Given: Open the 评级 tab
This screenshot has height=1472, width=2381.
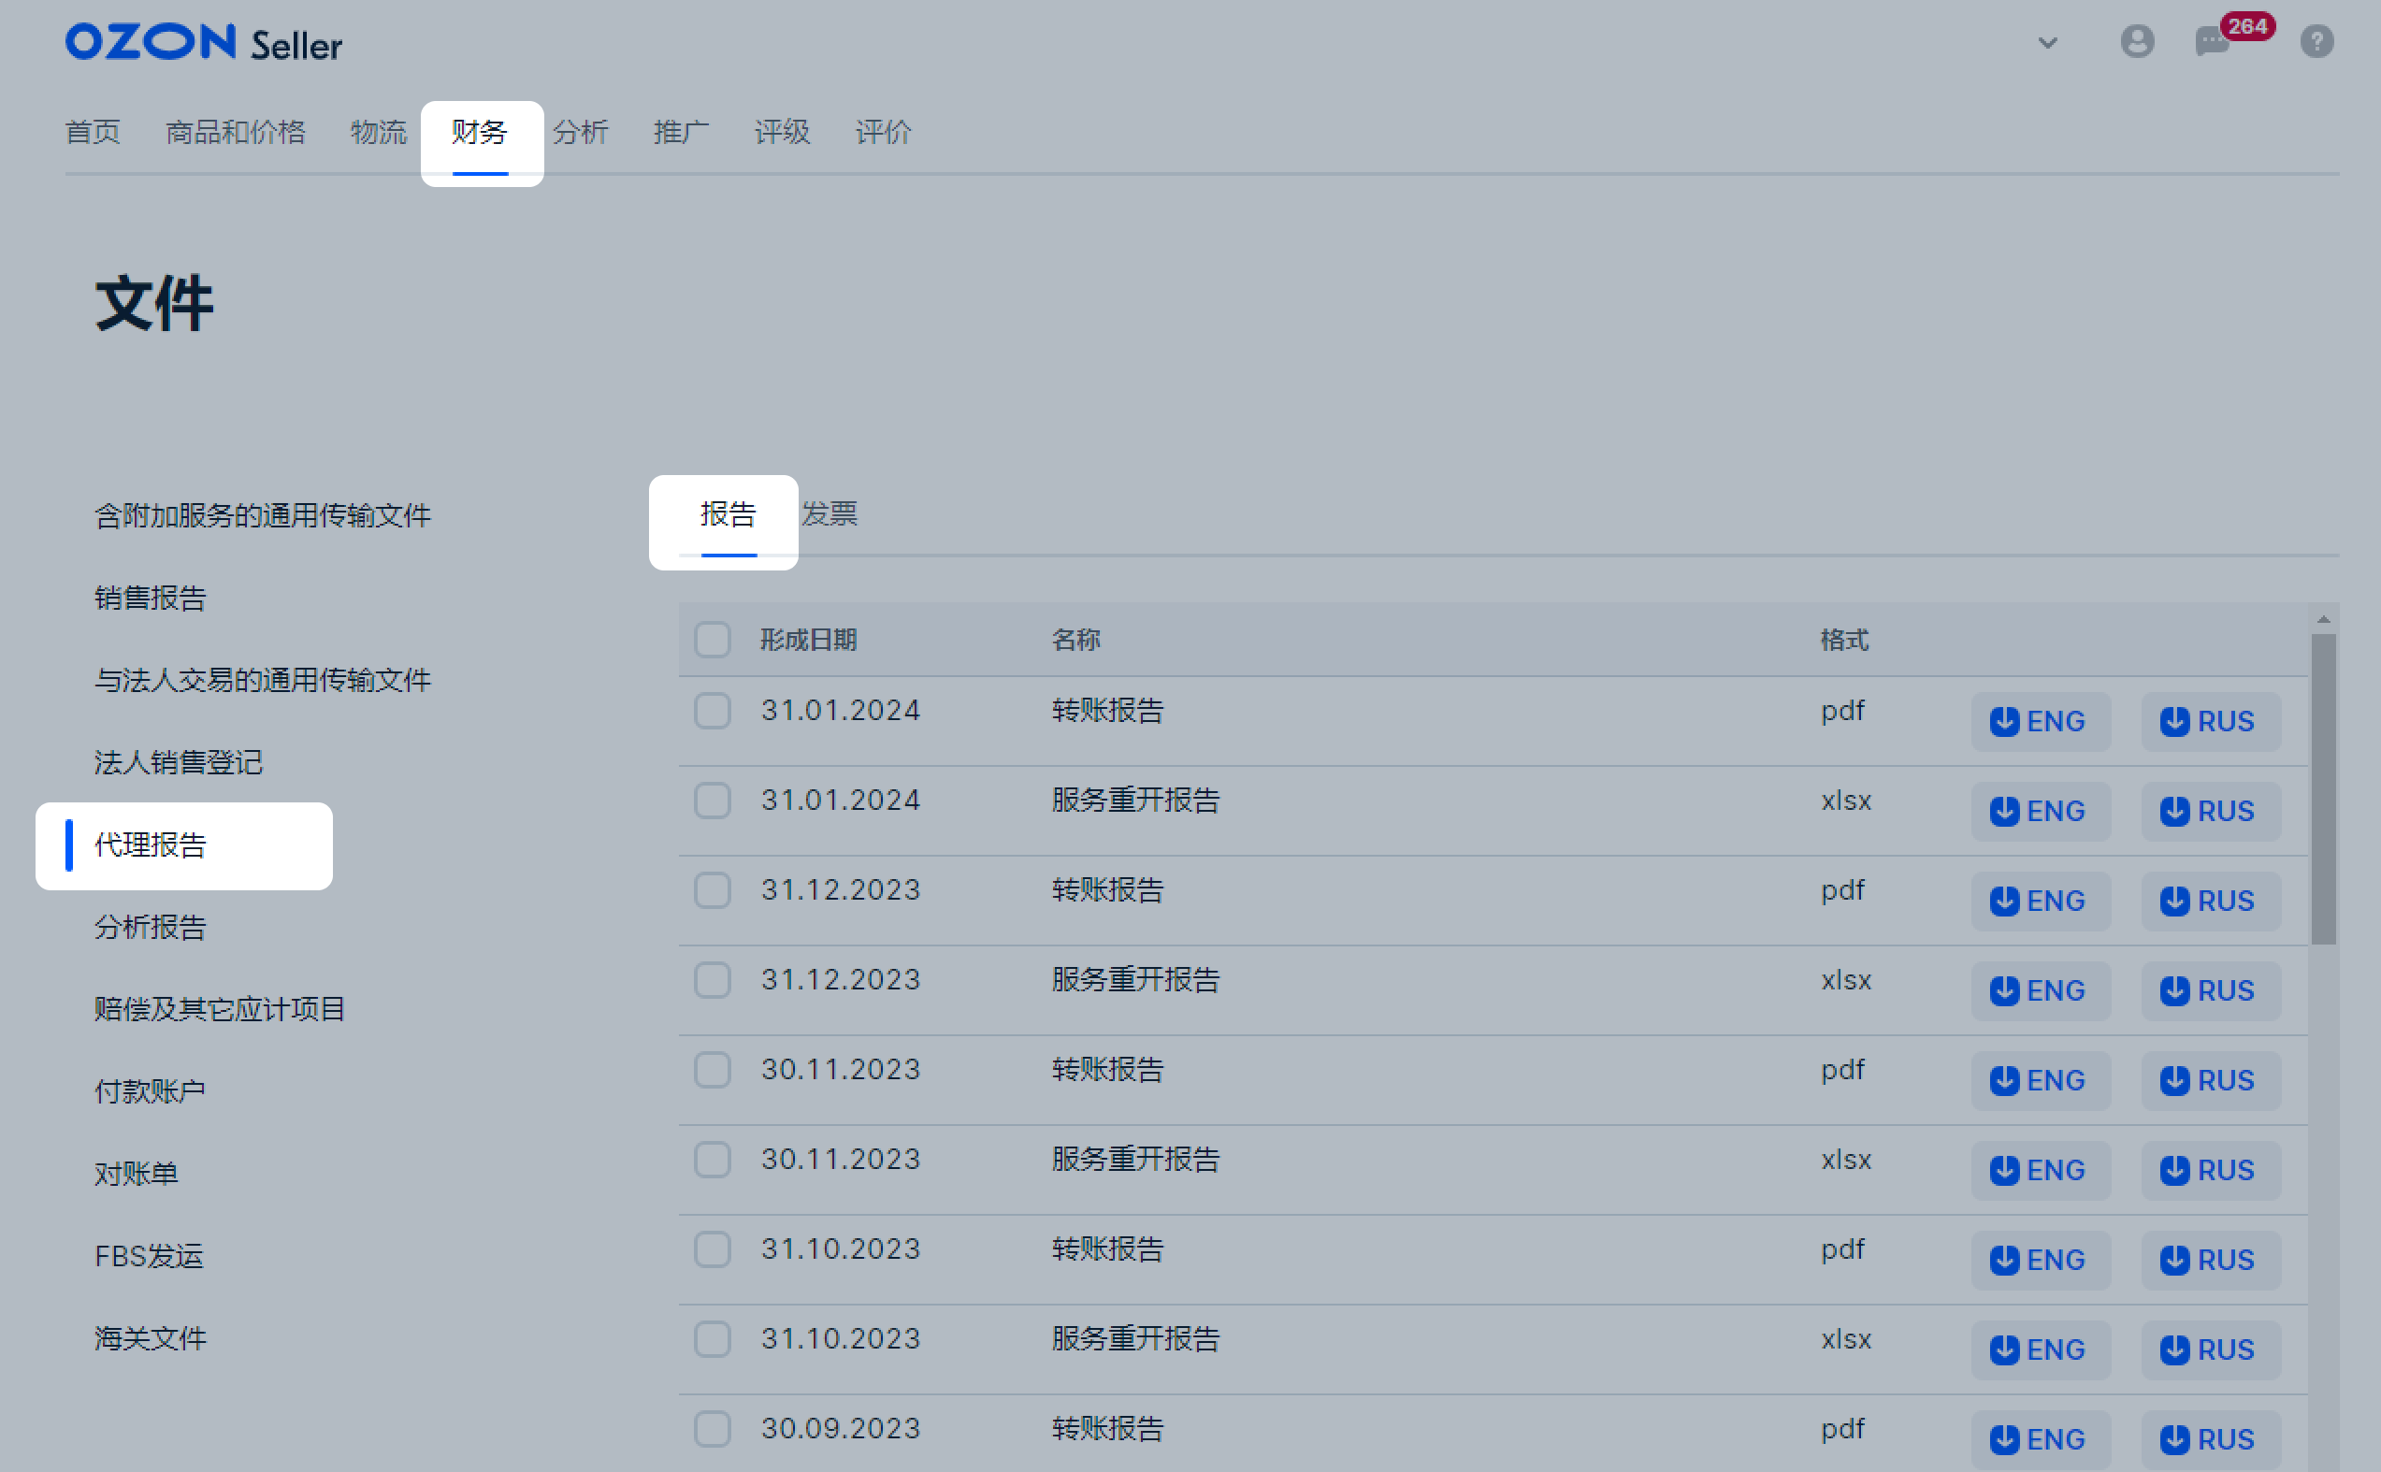Looking at the screenshot, I should point(783,132).
